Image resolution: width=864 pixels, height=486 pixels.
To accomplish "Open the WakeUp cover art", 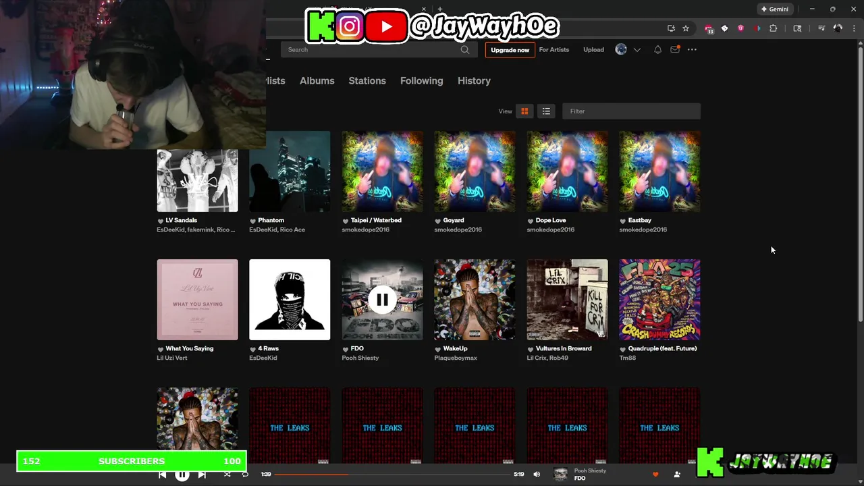I will point(475,300).
